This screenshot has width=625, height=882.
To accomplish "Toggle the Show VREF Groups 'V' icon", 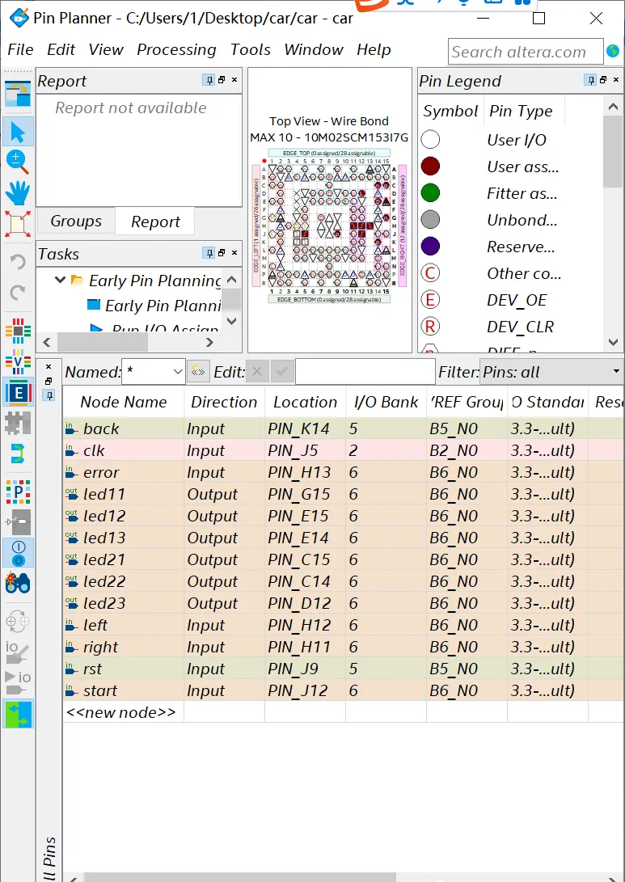I will point(18,361).
